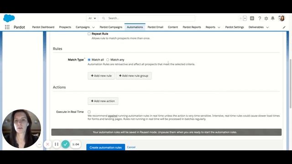Image resolution: width=292 pixels, height=164 pixels.
Task: Click the Match Type label
Action: (76, 60)
